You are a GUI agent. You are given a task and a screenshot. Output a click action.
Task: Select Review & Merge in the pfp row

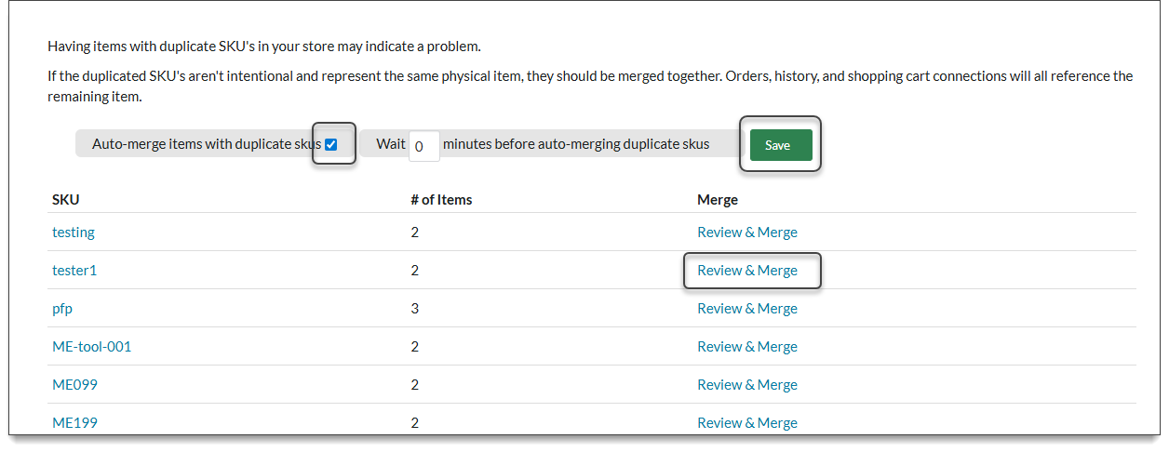coord(747,309)
